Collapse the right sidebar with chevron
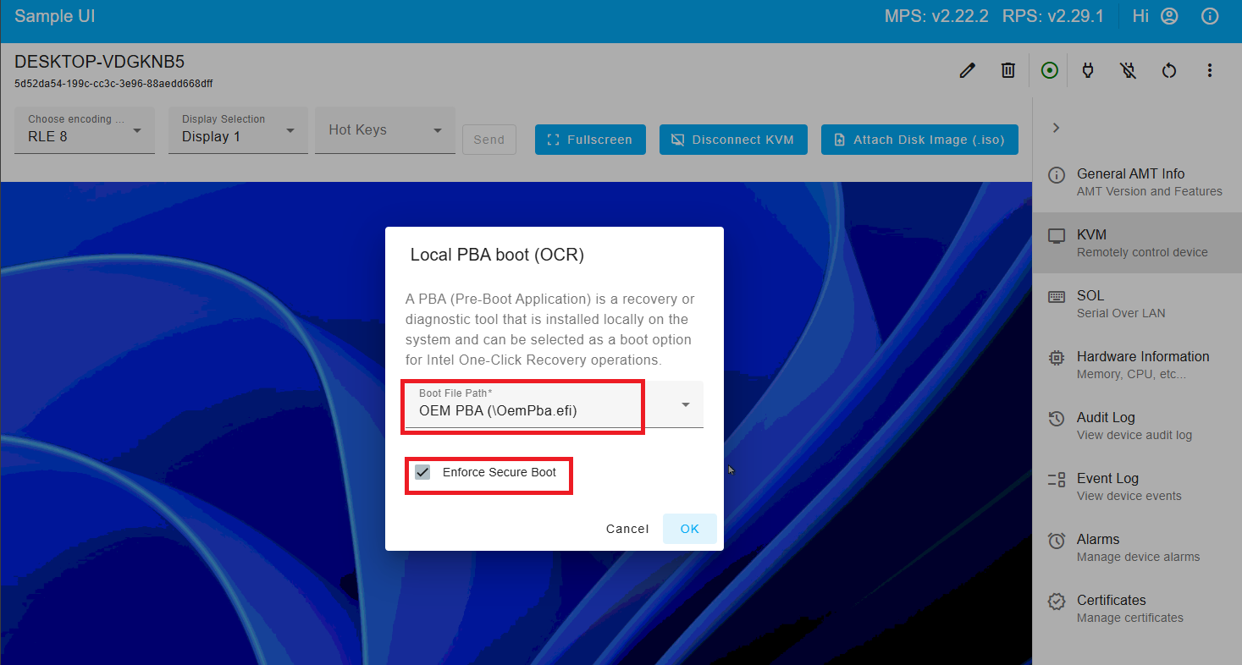The height and width of the screenshot is (665, 1242). (x=1056, y=128)
